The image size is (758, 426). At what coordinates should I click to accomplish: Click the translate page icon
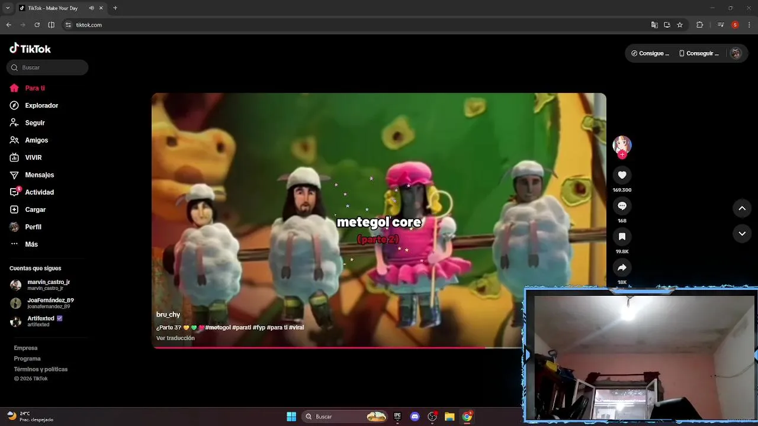654,25
